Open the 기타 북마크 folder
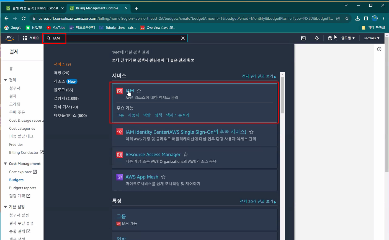The height and width of the screenshot is (240, 389). tap(373, 28)
